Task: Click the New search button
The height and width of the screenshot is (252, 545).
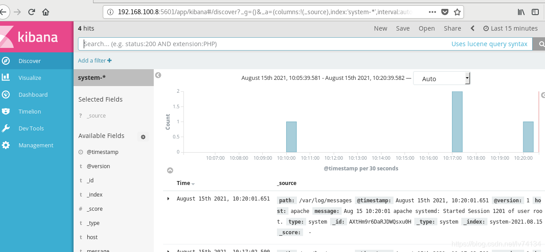Action: [x=380, y=28]
